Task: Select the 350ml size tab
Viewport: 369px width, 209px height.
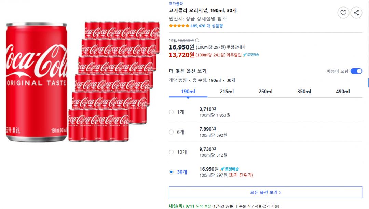Action: (x=304, y=92)
